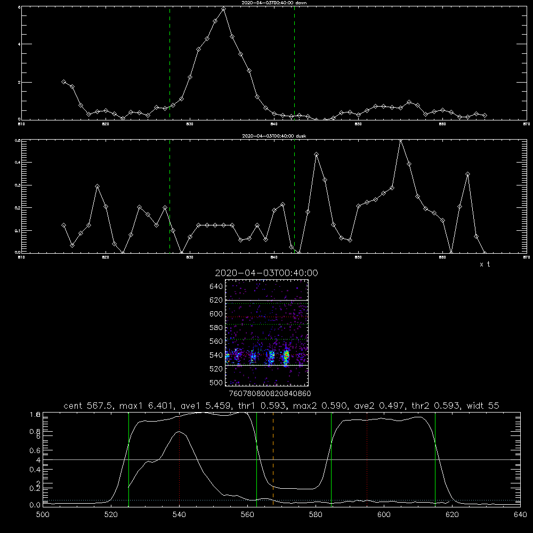
Task: Click the red dotted line at 540 in bottom plot
Action: 180,459
